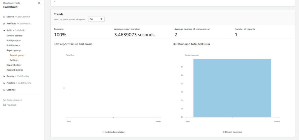Viewport: 299px width, 140px height.
Task: Click the Feedback icon
Action: coord(5,105)
